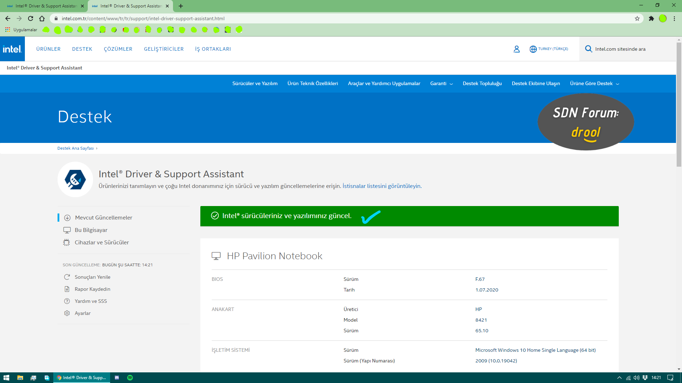Image resolution: width=682 pixels, height=383 pixels.
Task: Select Bu Bilgisayar in sidebar
Action: click(91, 230)
